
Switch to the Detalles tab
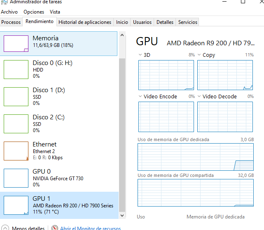pyautogui.click(x=165, y=22)
